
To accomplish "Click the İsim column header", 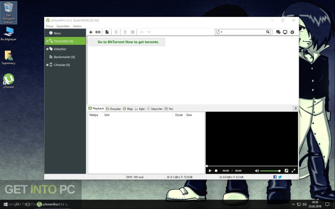I will point(138,115).
